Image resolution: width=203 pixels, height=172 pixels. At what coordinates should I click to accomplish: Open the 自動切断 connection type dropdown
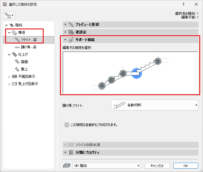[155, 105]
